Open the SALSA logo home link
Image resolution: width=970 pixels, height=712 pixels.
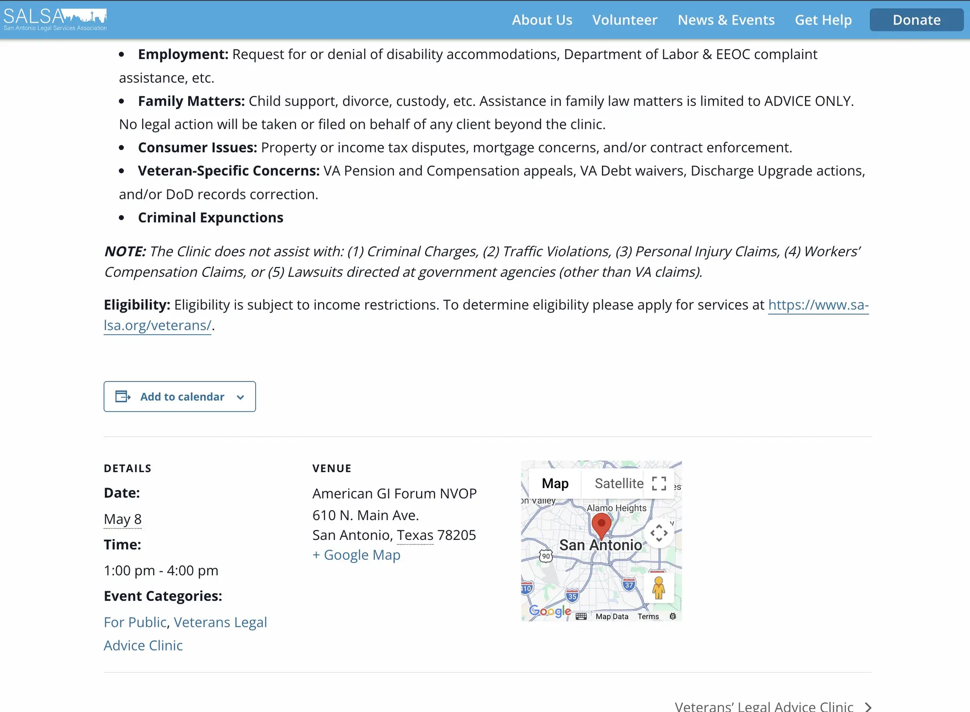(x=55, y=19)
